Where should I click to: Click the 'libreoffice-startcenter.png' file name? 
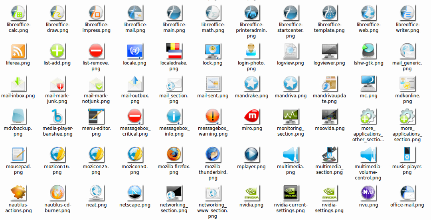click(290, 30)
